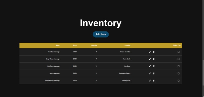
Task: Delete the Sports Massage item
Action: click(x=154, y=74)
